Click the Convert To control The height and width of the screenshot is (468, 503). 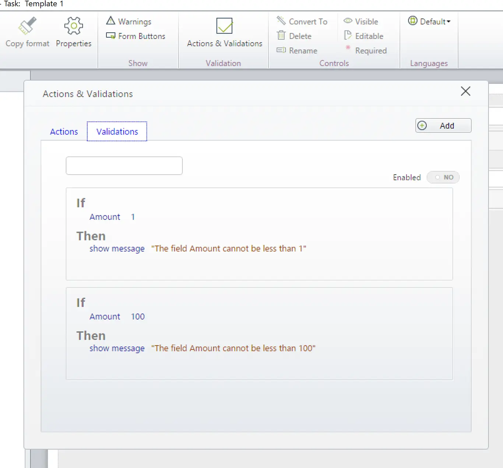302,21
